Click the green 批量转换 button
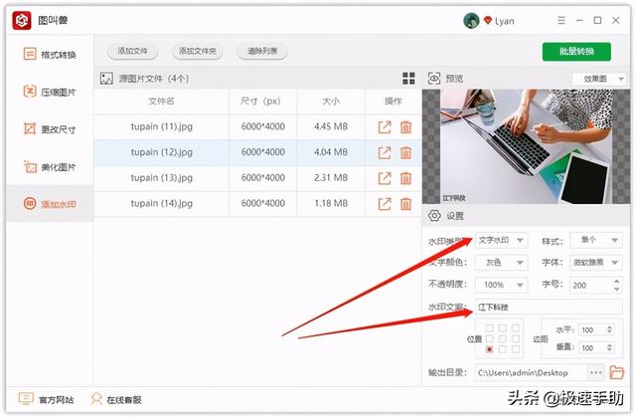This screenshot has width=636, height=418. [x=576, y=52]
